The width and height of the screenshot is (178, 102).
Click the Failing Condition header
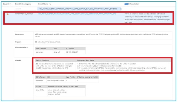click(42, 60)
